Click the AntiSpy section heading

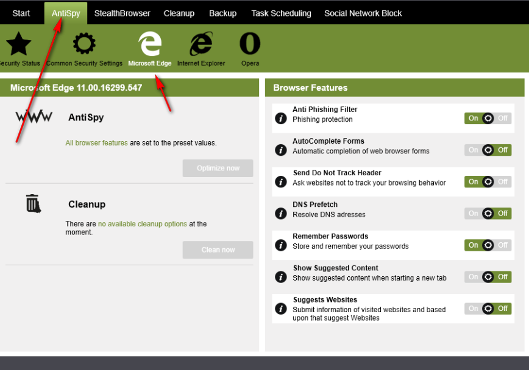click(86, 117)
